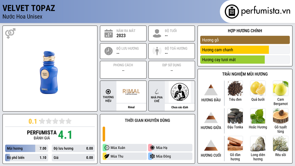Click the calendar icon for Năm ra mắt

point(109,33)
